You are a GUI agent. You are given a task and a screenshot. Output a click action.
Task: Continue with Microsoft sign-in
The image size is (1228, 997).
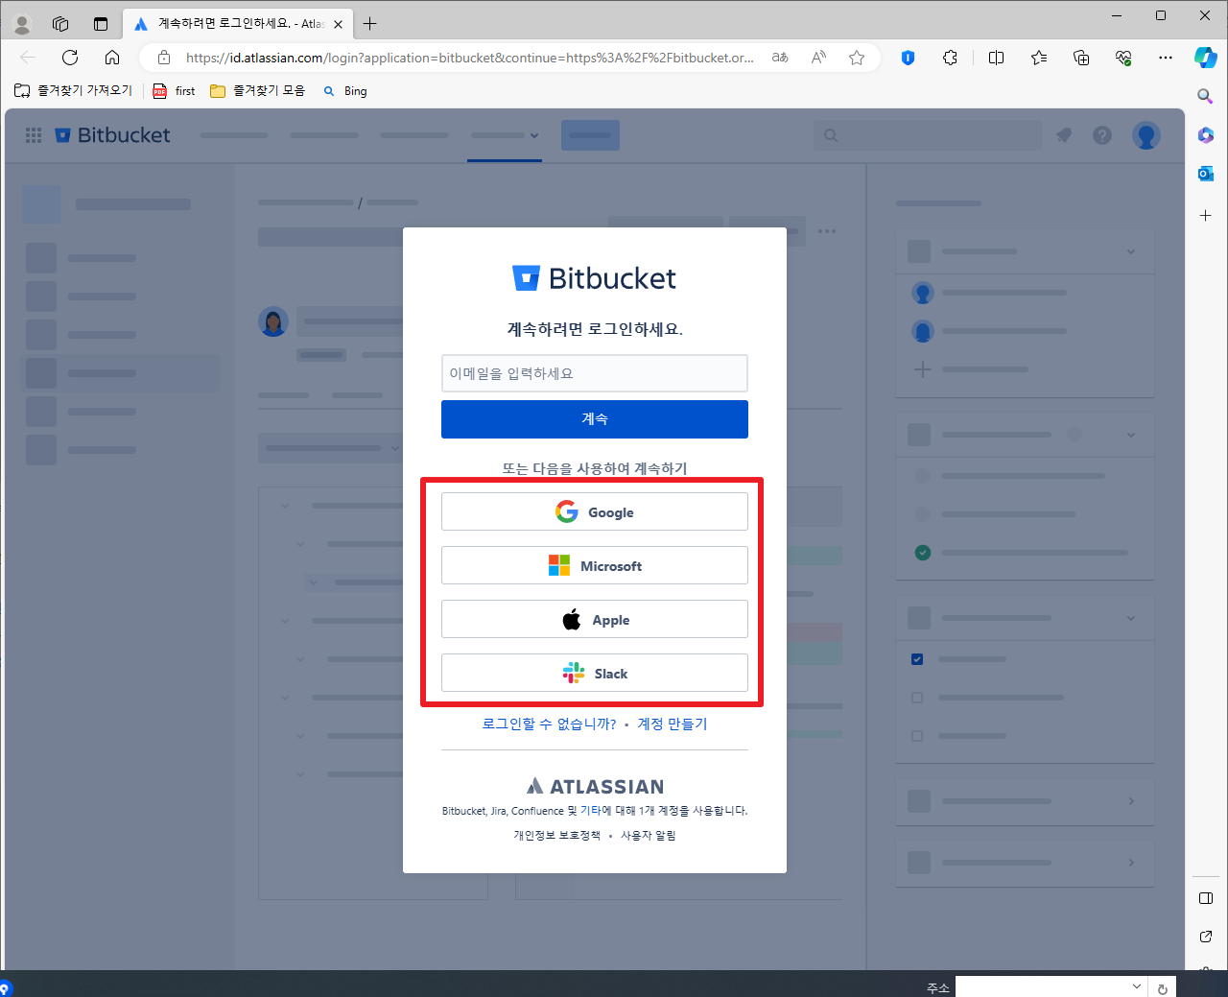(595, 565)
